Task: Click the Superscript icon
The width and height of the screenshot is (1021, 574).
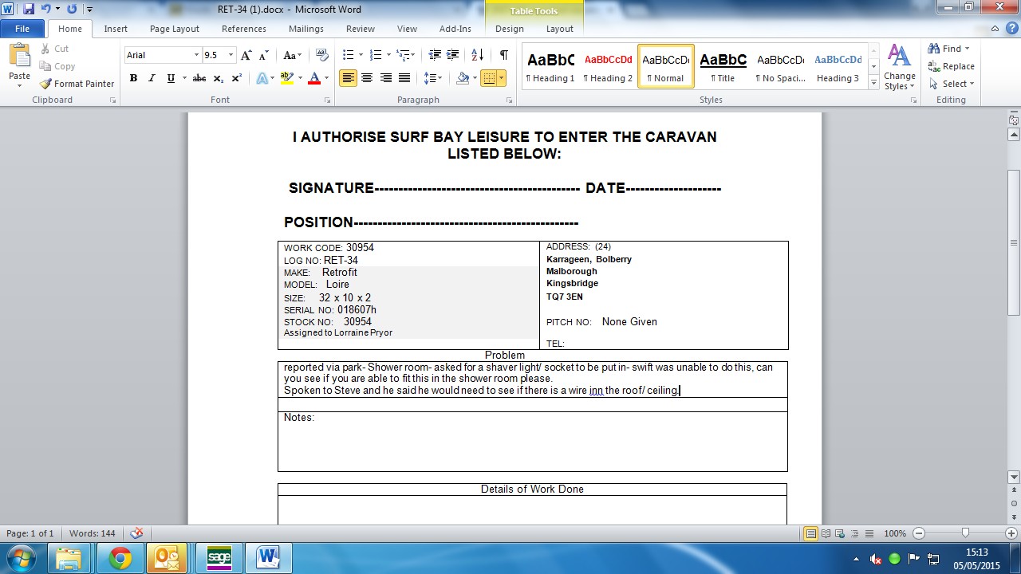Action: pos(237,78)
